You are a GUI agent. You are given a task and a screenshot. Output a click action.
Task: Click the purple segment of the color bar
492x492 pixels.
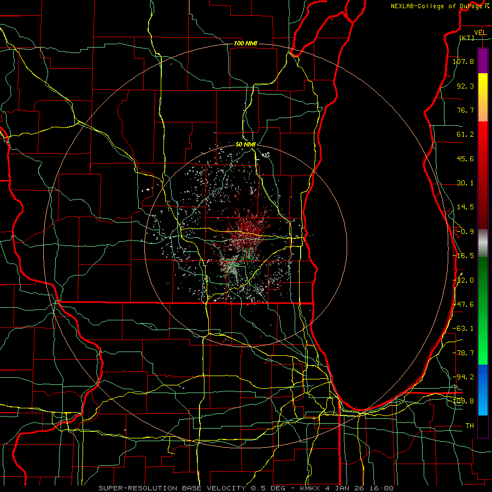click(483, 61)
